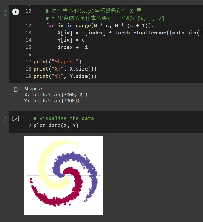203x222 pixels.
Task: Click line number 16 in the gutter
Action: click(x=28, y=55)
